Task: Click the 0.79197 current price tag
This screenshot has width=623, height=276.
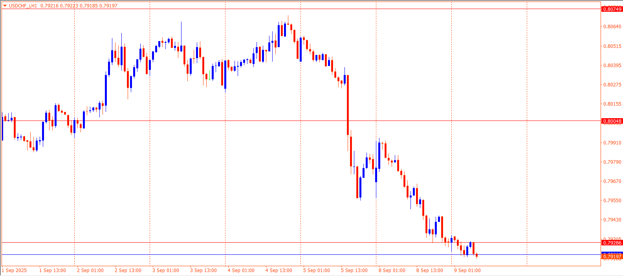Action: point(612,257)
